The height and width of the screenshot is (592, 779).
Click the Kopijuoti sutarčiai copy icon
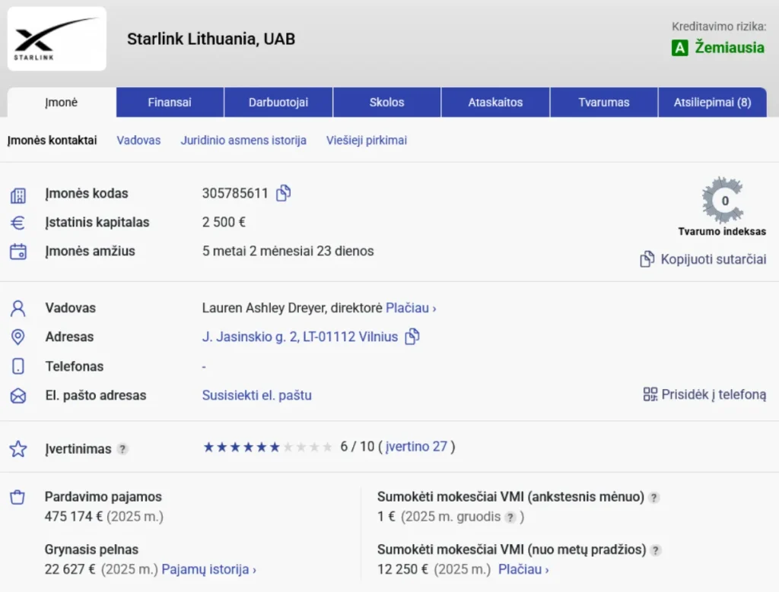[647, 259]
